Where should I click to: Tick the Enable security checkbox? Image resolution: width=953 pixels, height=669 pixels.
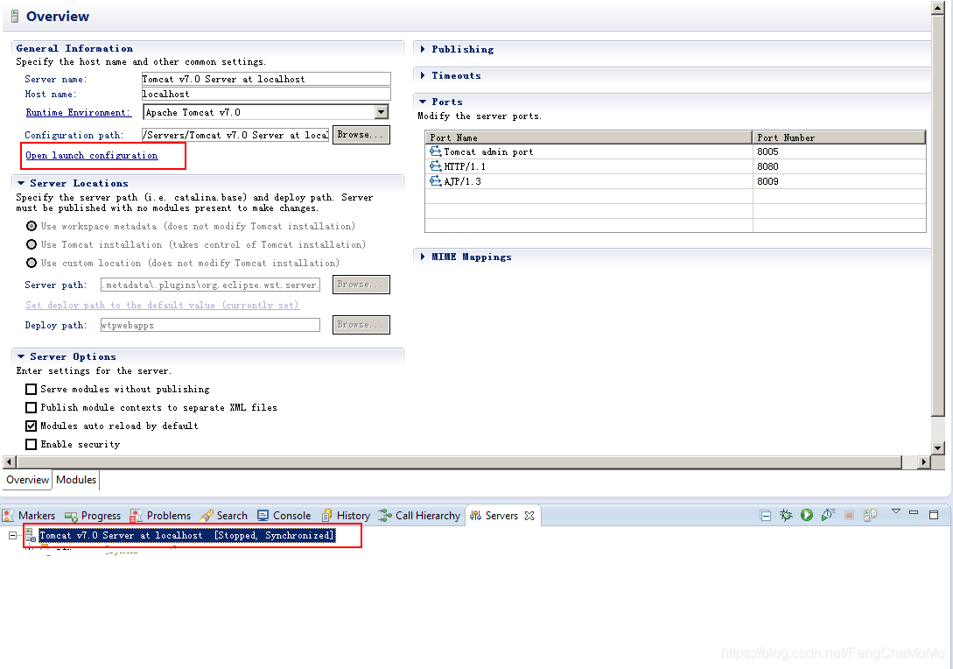point(31,445)
